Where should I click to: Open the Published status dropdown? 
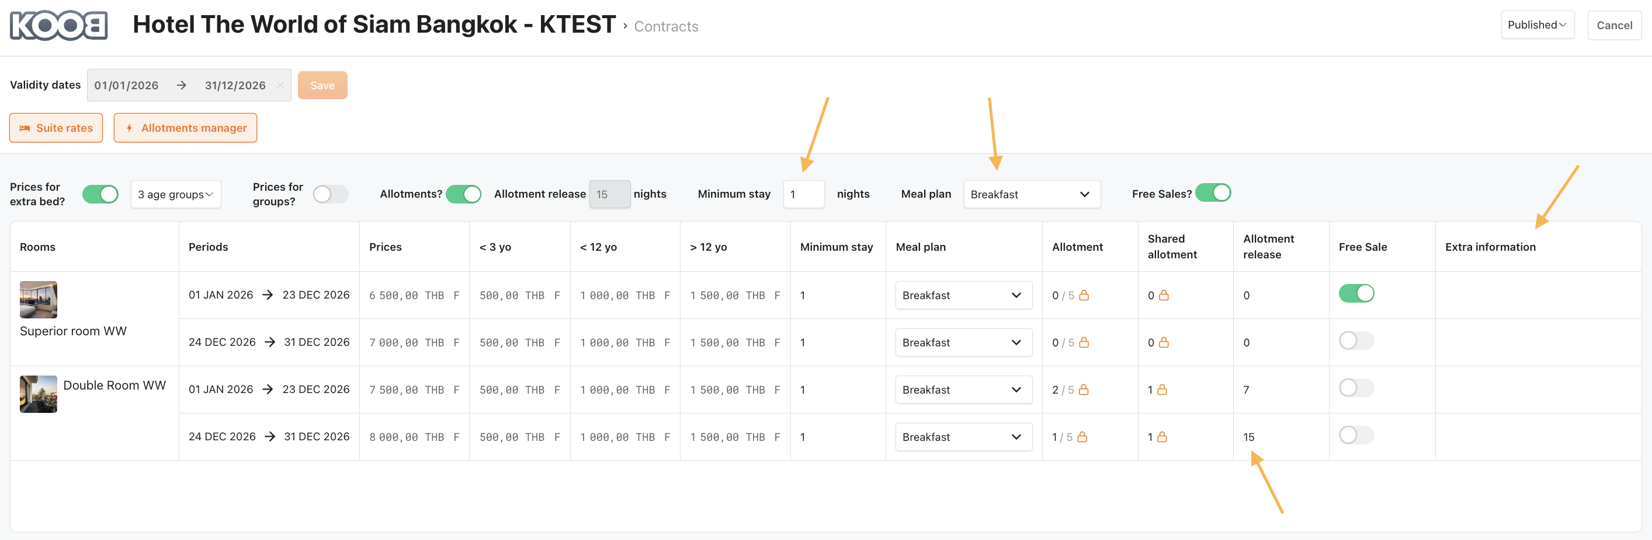(x=1536, y=25)
